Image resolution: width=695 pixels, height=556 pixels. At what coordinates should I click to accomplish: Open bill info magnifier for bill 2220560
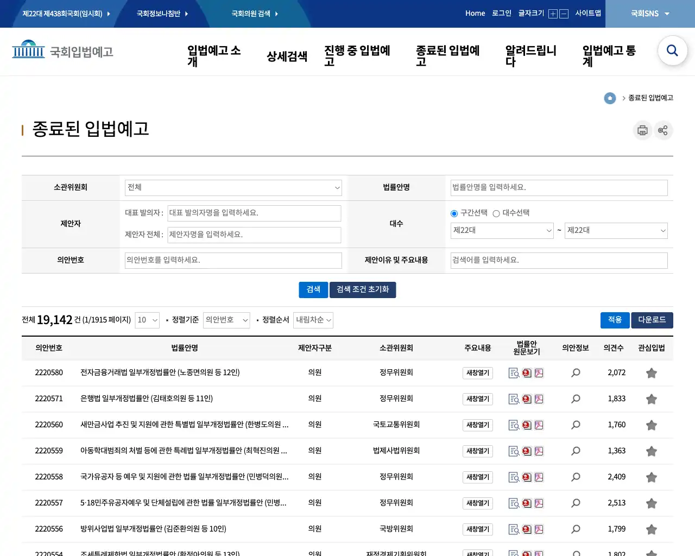tap(576, 425)
